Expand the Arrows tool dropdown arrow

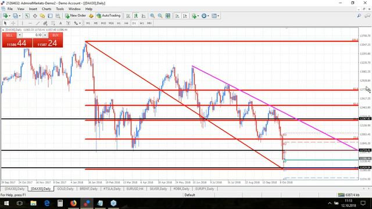click(80, 23)
